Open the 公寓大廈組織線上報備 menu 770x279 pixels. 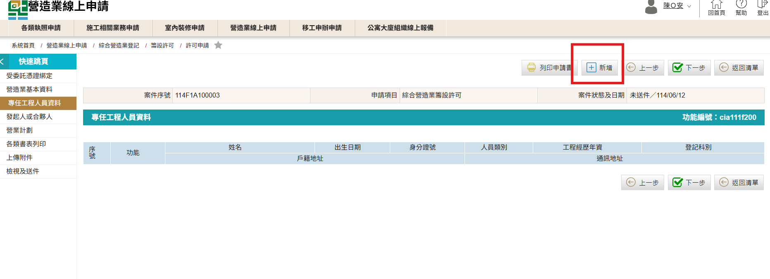(x=400, y=28)
